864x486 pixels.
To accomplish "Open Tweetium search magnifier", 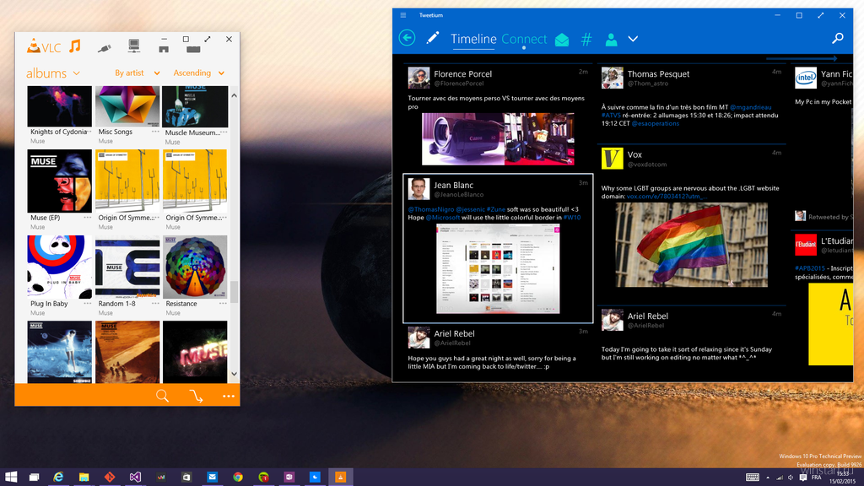I will pos(838,38).
